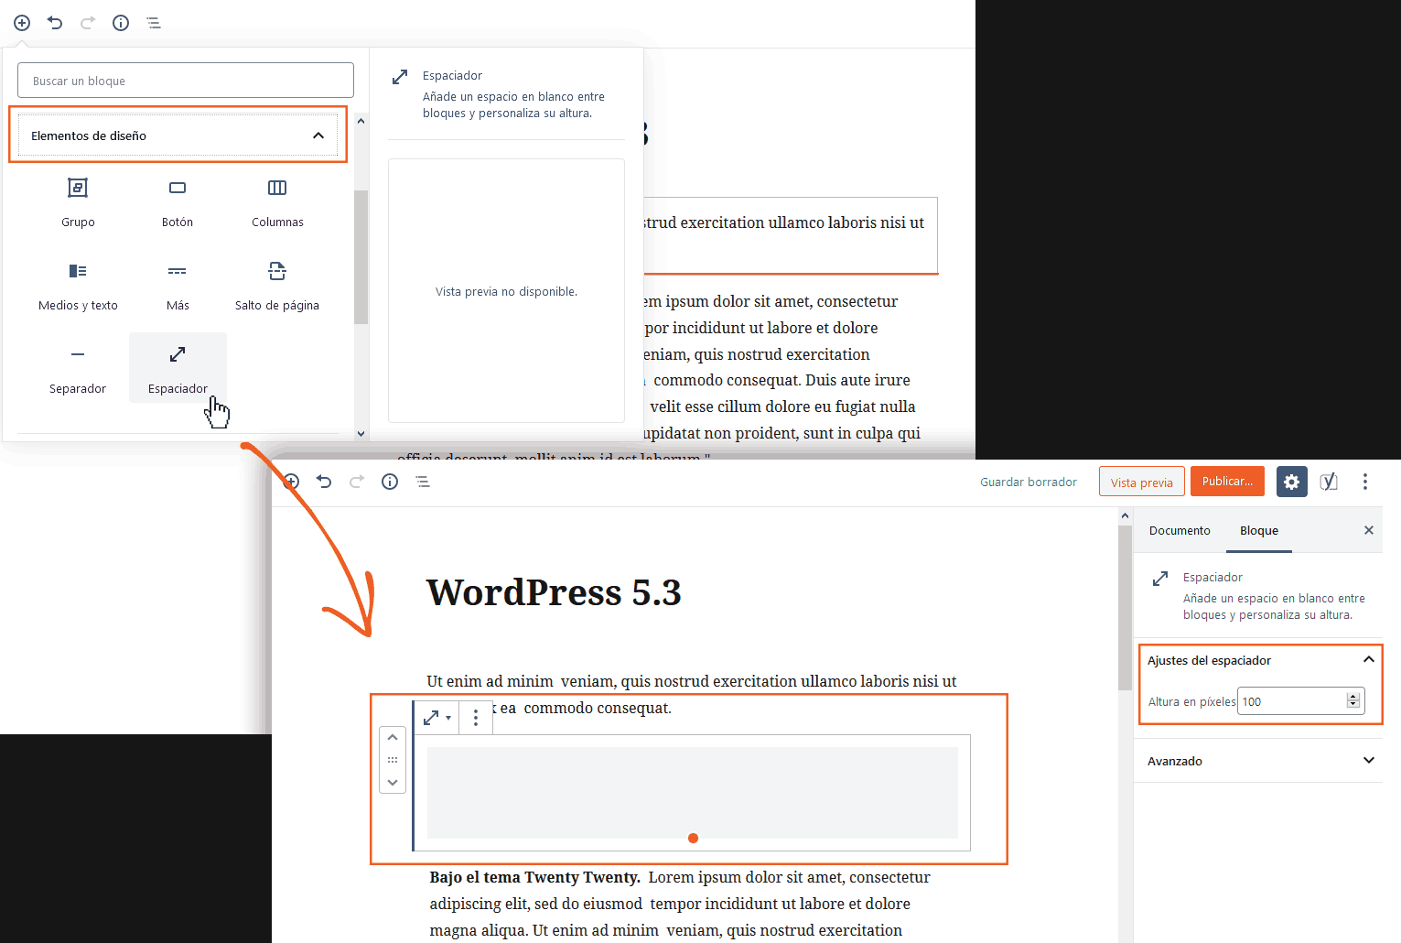Viewport: 1401px width, 943px height.
Task: Focus the Buscar un bloque search field
Action: 186,81
